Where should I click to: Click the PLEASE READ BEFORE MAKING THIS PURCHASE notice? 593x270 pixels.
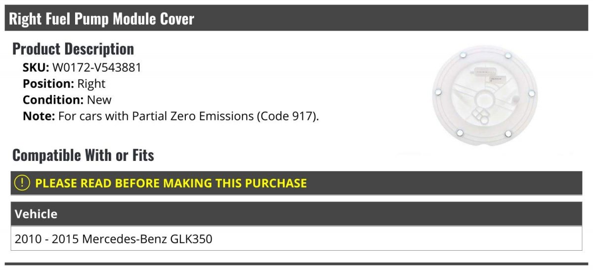coord(171,183)
